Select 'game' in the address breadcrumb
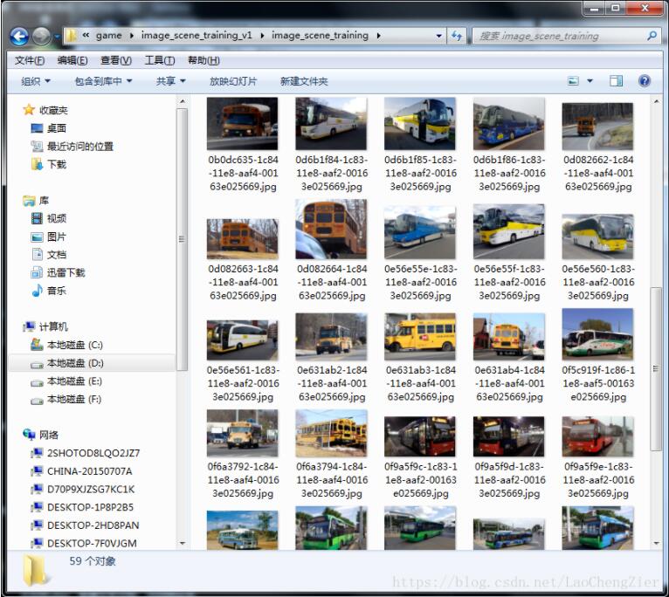The image size is (669, 597). tap(109, 36)
